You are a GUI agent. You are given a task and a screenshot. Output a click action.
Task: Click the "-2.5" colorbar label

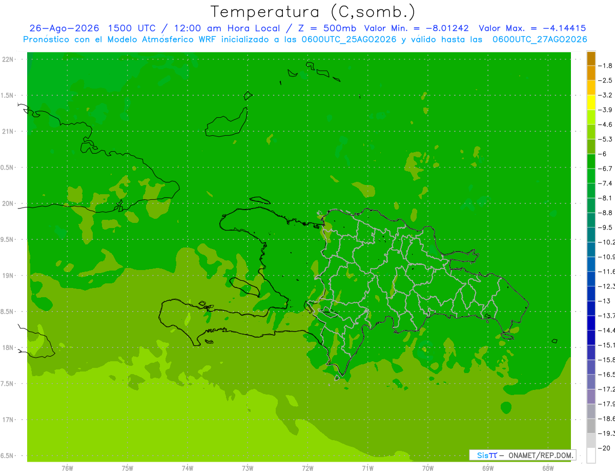tap(606, 81)
